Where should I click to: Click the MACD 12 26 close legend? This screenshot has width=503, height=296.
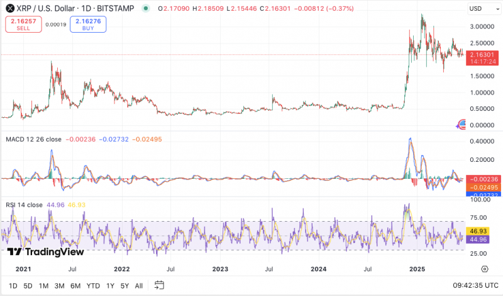33,139
